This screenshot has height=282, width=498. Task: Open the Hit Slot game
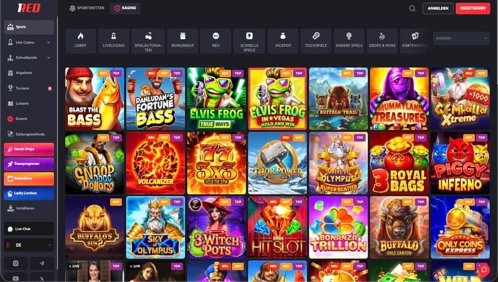click(278, 228)
